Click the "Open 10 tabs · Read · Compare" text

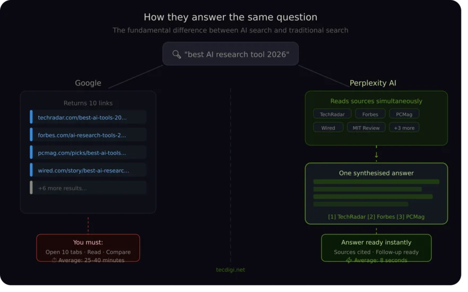pyautogui.click(x=88, y=252)
